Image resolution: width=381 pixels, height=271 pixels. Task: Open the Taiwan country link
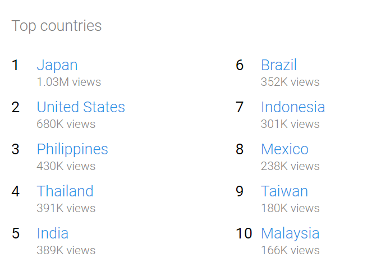[284, 191]
